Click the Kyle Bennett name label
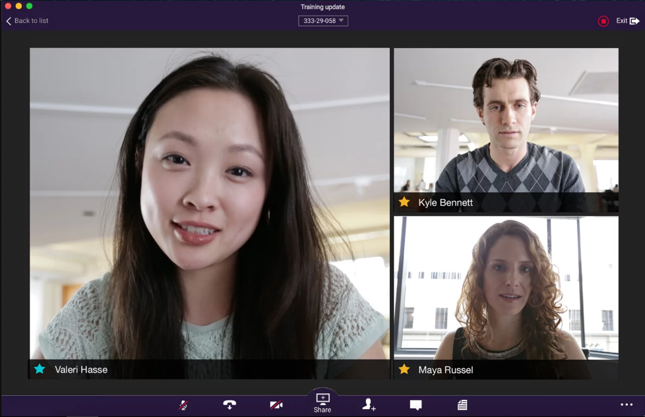This screenshot has width=645, height=417. (445, 203)
